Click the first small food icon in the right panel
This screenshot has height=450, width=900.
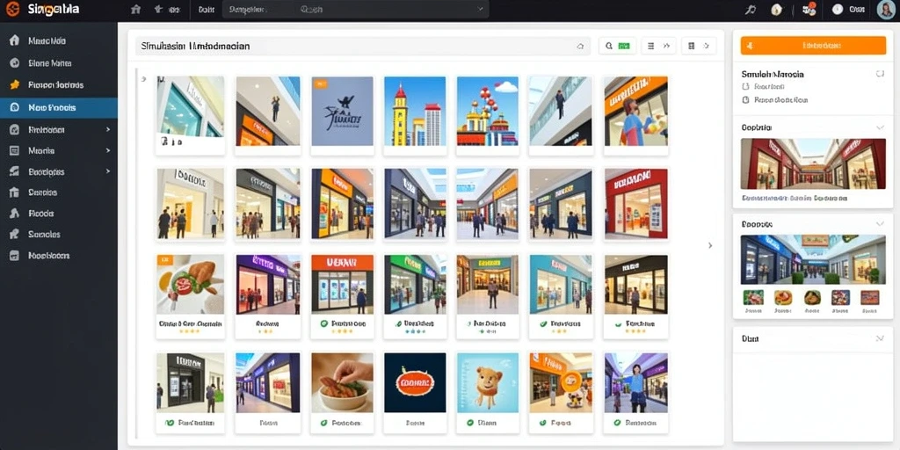753,297
